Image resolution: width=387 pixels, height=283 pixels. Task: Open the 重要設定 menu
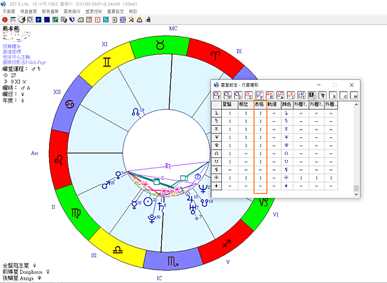pyautogui.click(x=115, y=12)
